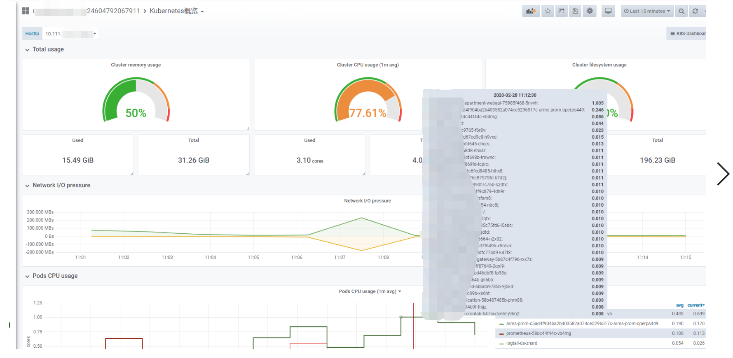Star this dashboard as favorite
This screenshot has width=733, height=358.
pos(548,11)
